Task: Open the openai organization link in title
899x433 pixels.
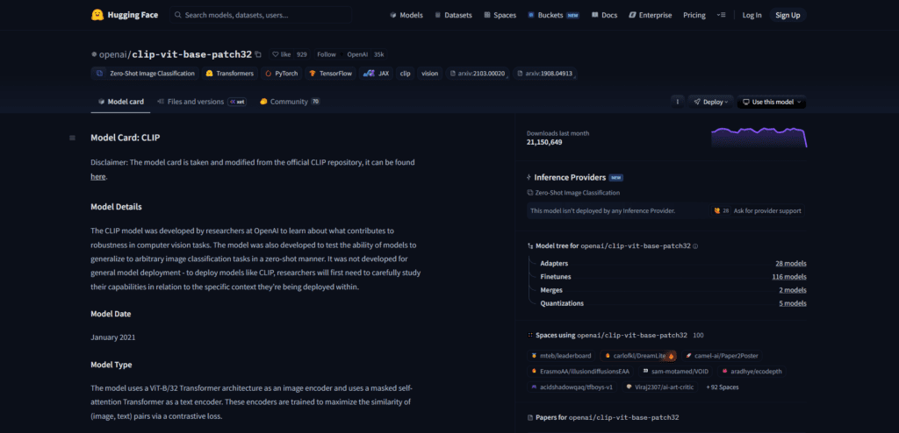Action: click(113, 54)
